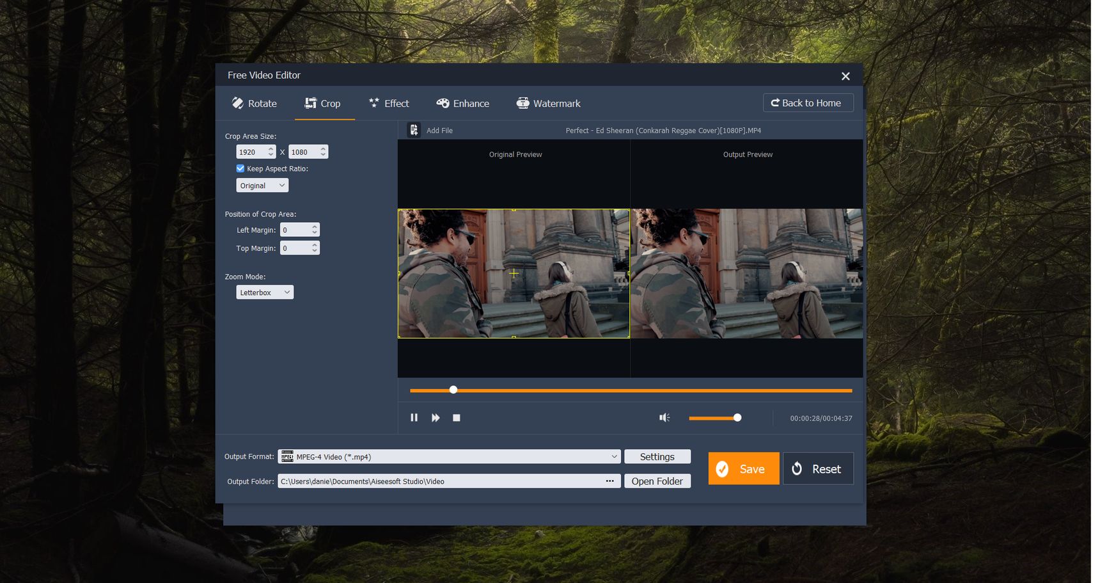Click the crop width field 1920
The image size is (1100, 583).
coord(251,152)
